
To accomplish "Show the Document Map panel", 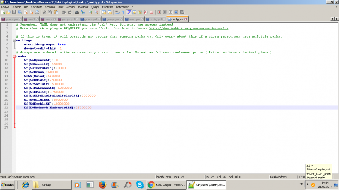I will [140, 12].
